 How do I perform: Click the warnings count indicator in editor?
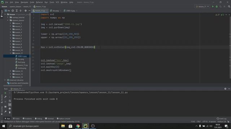click(x=217, y=15)
